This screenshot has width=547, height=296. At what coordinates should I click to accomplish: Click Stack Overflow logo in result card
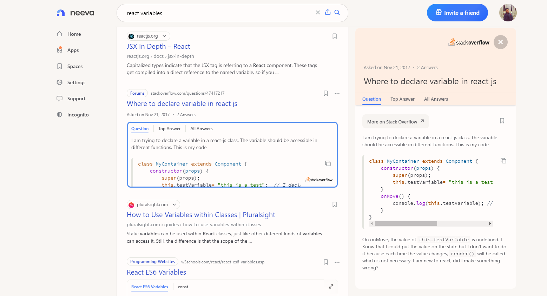(319, 180)
